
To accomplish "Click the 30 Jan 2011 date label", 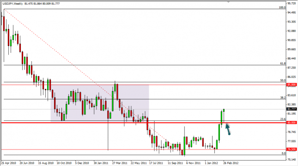I will click(101, 163).
